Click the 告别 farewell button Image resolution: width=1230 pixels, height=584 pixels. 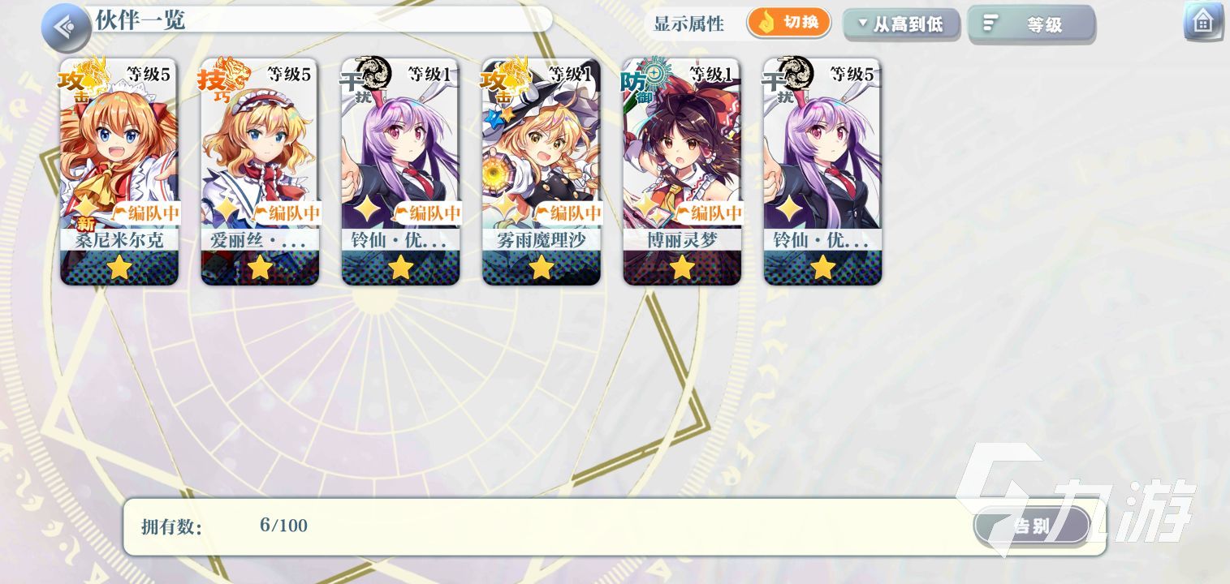[x=1032, y=526]
